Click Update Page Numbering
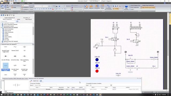The width and height of the screenshot is (171, 96). click(x=147, y=5)
